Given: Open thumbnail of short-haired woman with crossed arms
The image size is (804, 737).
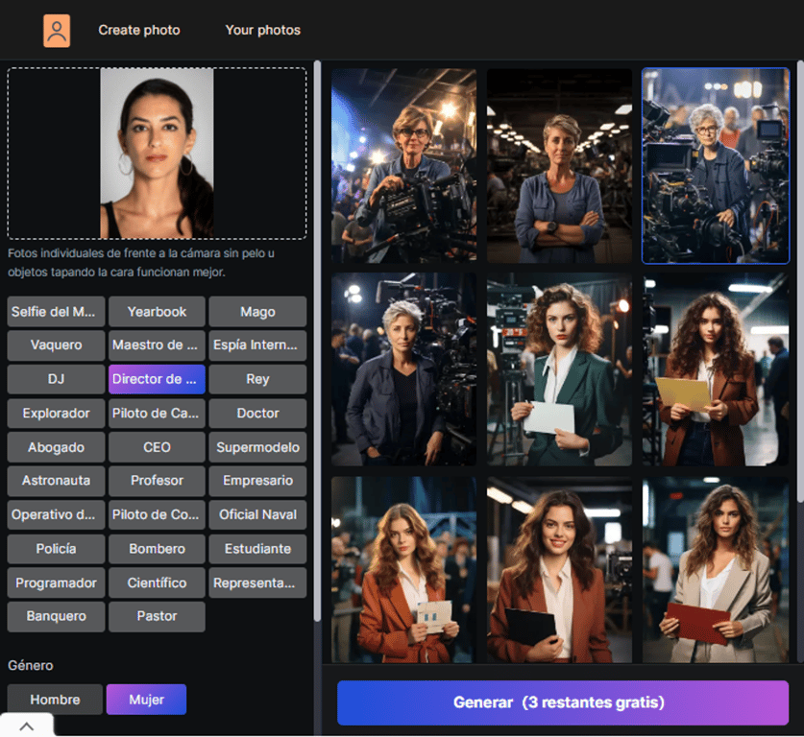Looking at the screenshot, I should pyautogui.click(x=559, y=165).
